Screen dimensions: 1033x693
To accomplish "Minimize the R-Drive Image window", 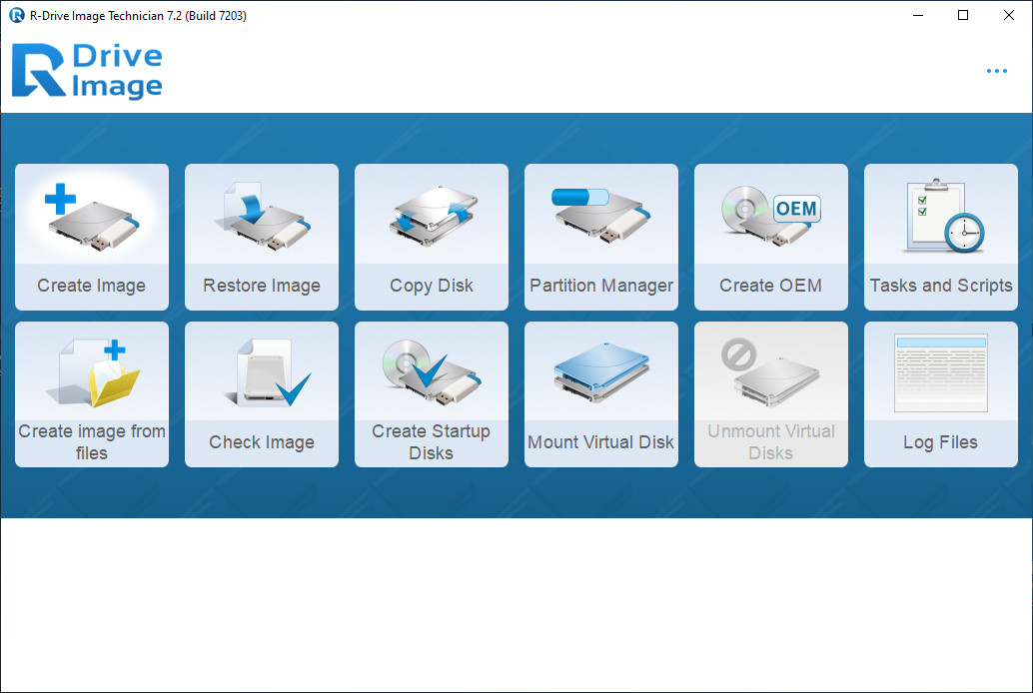I will click(918, 15).
